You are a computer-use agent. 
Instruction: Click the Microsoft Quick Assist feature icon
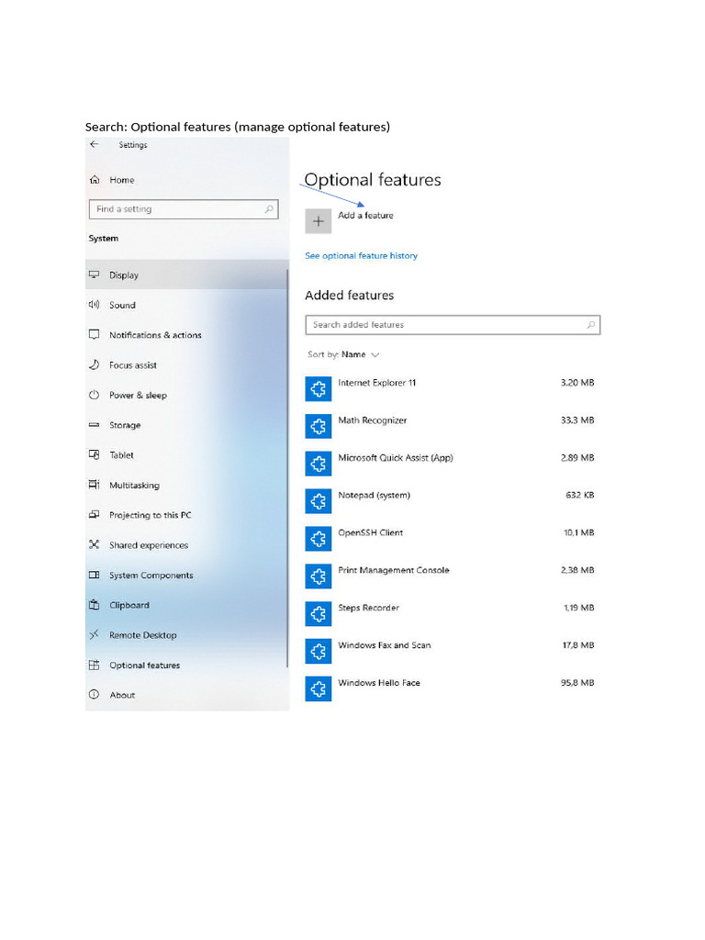319,464
